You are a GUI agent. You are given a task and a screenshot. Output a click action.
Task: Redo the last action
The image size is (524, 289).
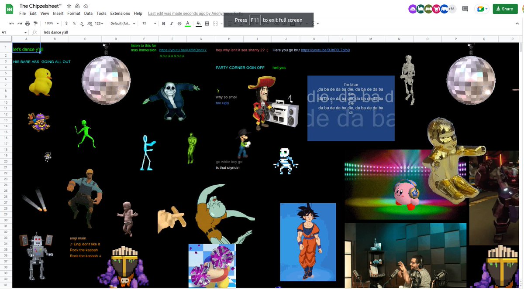point(19,24)
